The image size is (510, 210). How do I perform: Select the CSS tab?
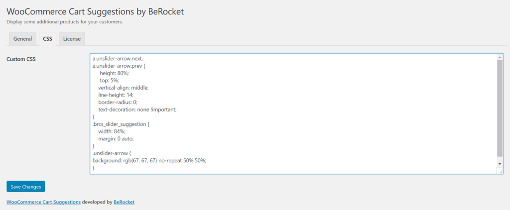click(x=47, y=39)
